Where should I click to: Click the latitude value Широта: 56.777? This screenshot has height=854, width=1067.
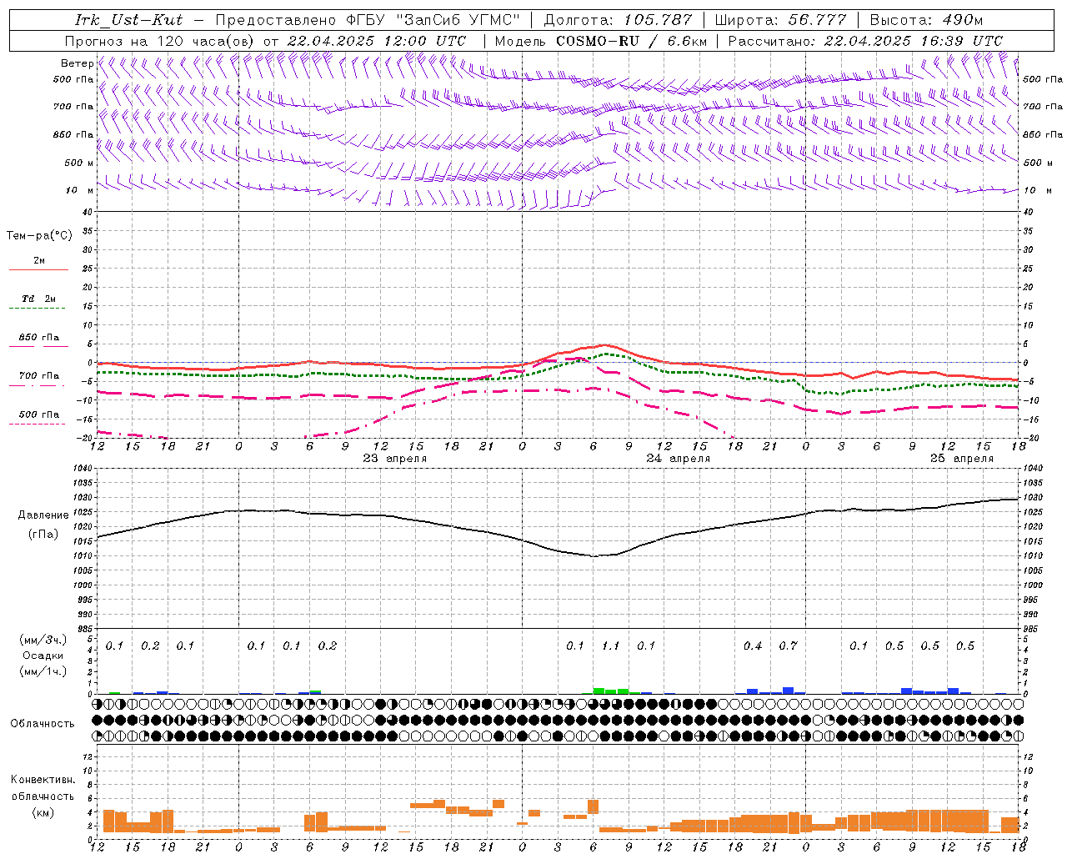(x=780, y=20)
